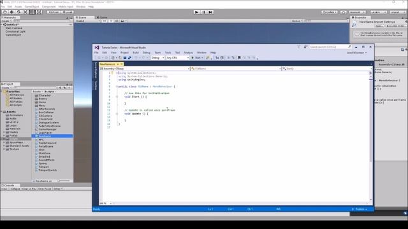Open the Start() member navigation dropdown
The image size is (408, 229).
tap(327, 69)
